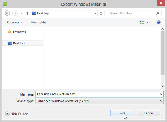Viewport: 167px width, 122px height.
Task: Open the Help question mark icon
Action: click(x=159, y=22)
